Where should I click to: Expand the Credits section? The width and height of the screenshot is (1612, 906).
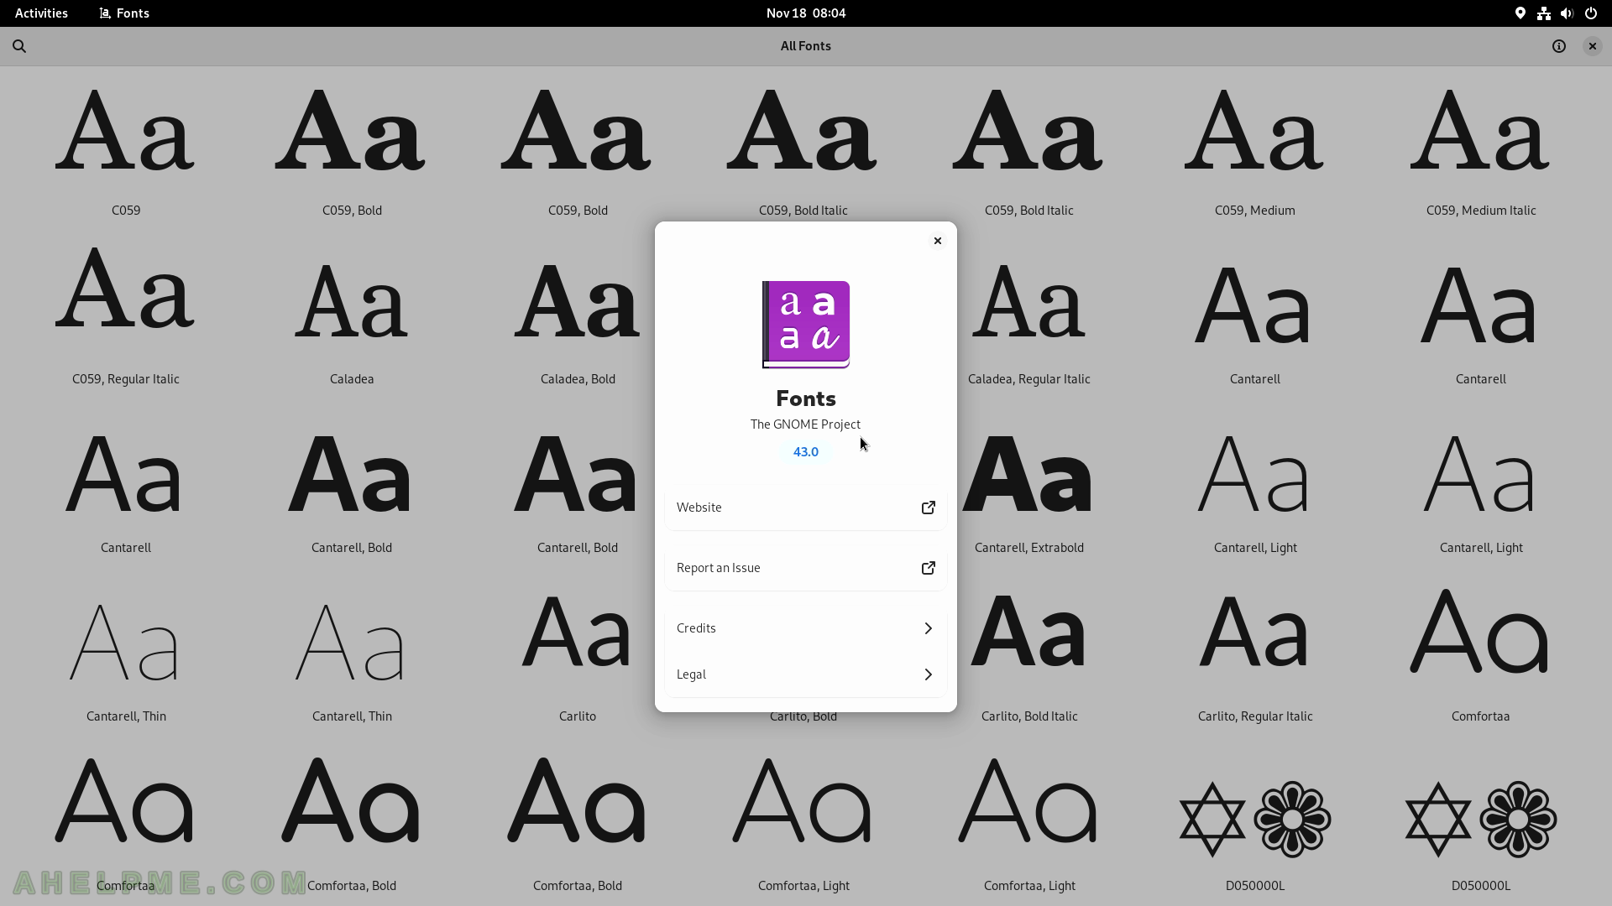coord(806,628)
